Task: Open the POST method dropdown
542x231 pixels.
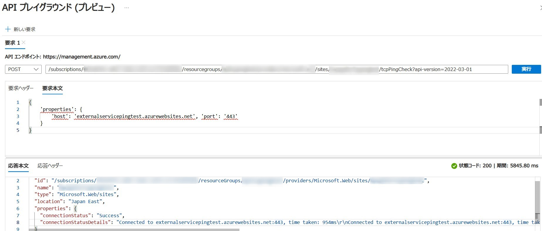Action: [x=23, y=69]
